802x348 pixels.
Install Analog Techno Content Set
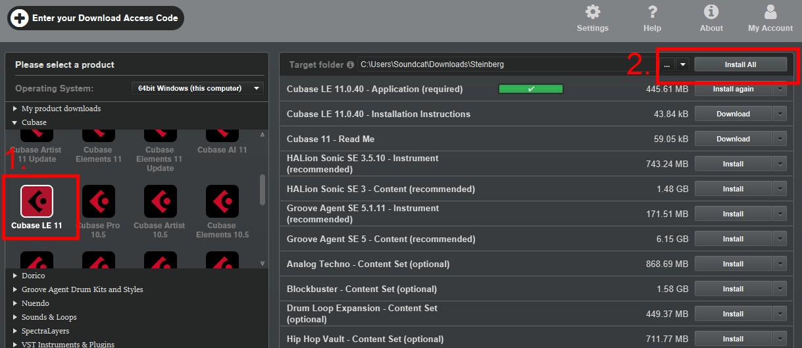tap(733, 264)
